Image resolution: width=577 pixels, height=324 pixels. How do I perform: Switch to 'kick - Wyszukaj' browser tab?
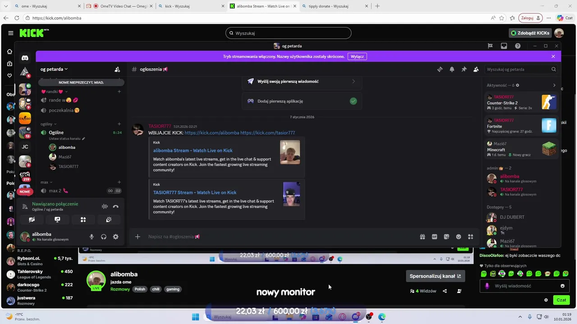pyautogui.click(x=191, y=6)
